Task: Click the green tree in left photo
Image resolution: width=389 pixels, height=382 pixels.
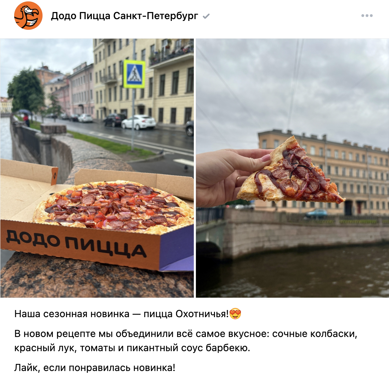Action: pos(26,91)
